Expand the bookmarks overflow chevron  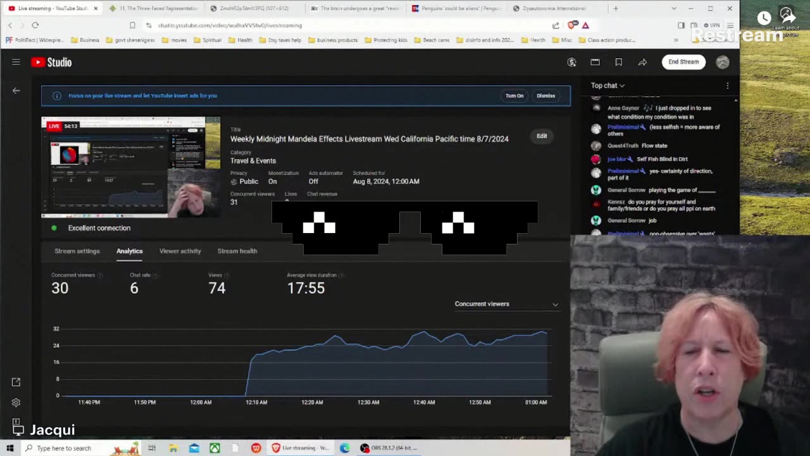676,40
